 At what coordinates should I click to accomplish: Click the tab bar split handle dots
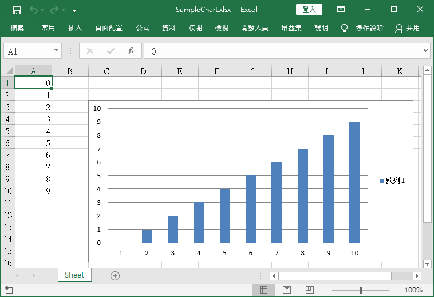pos(260,276)
